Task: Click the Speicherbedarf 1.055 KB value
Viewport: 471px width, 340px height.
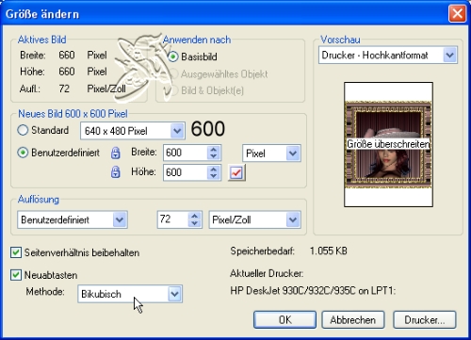Action: [328, 251]
